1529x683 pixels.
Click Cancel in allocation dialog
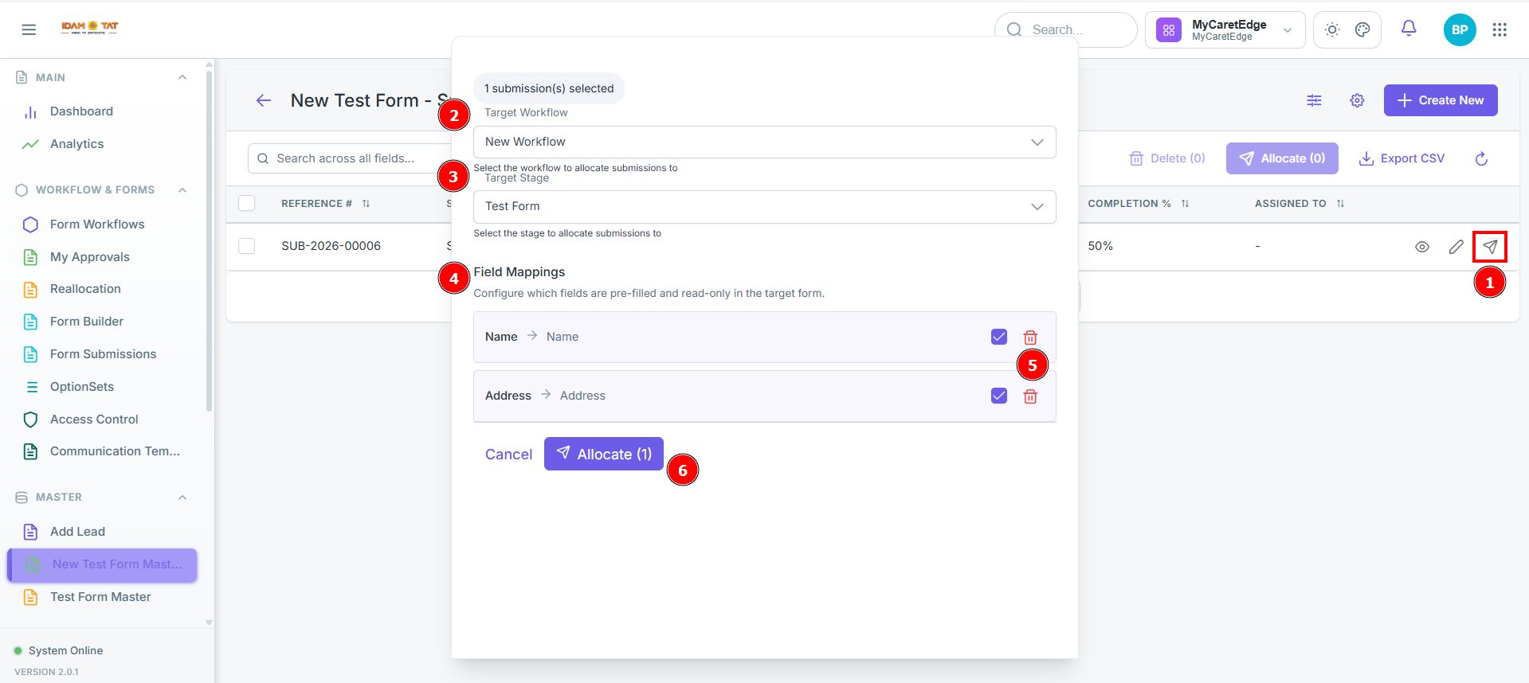pos(508,455)
